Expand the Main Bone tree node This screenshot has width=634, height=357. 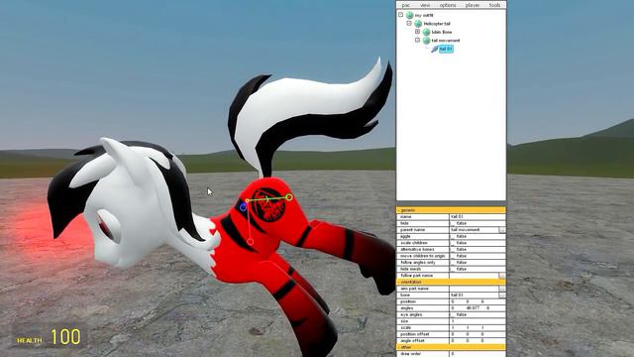click(x=418, y=31)
